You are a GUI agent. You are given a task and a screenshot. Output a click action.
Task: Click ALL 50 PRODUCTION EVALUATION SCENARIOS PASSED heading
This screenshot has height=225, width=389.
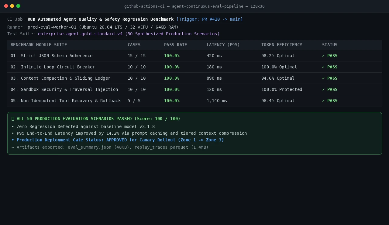point(96,119)
